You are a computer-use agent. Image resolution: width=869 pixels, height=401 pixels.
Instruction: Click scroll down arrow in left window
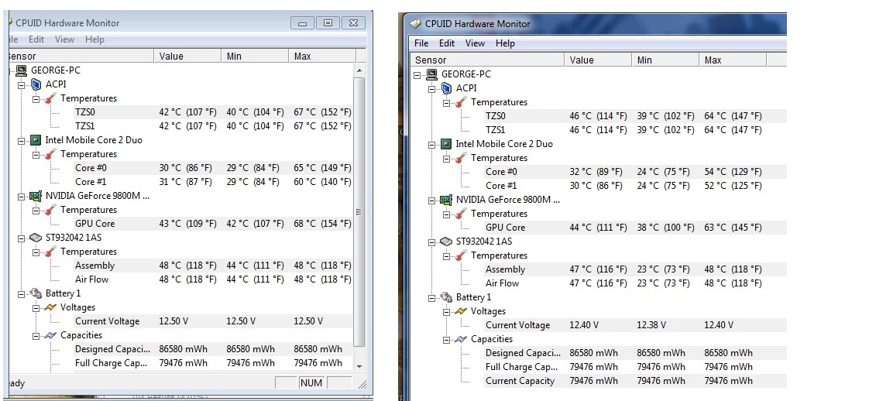point(359,366)
